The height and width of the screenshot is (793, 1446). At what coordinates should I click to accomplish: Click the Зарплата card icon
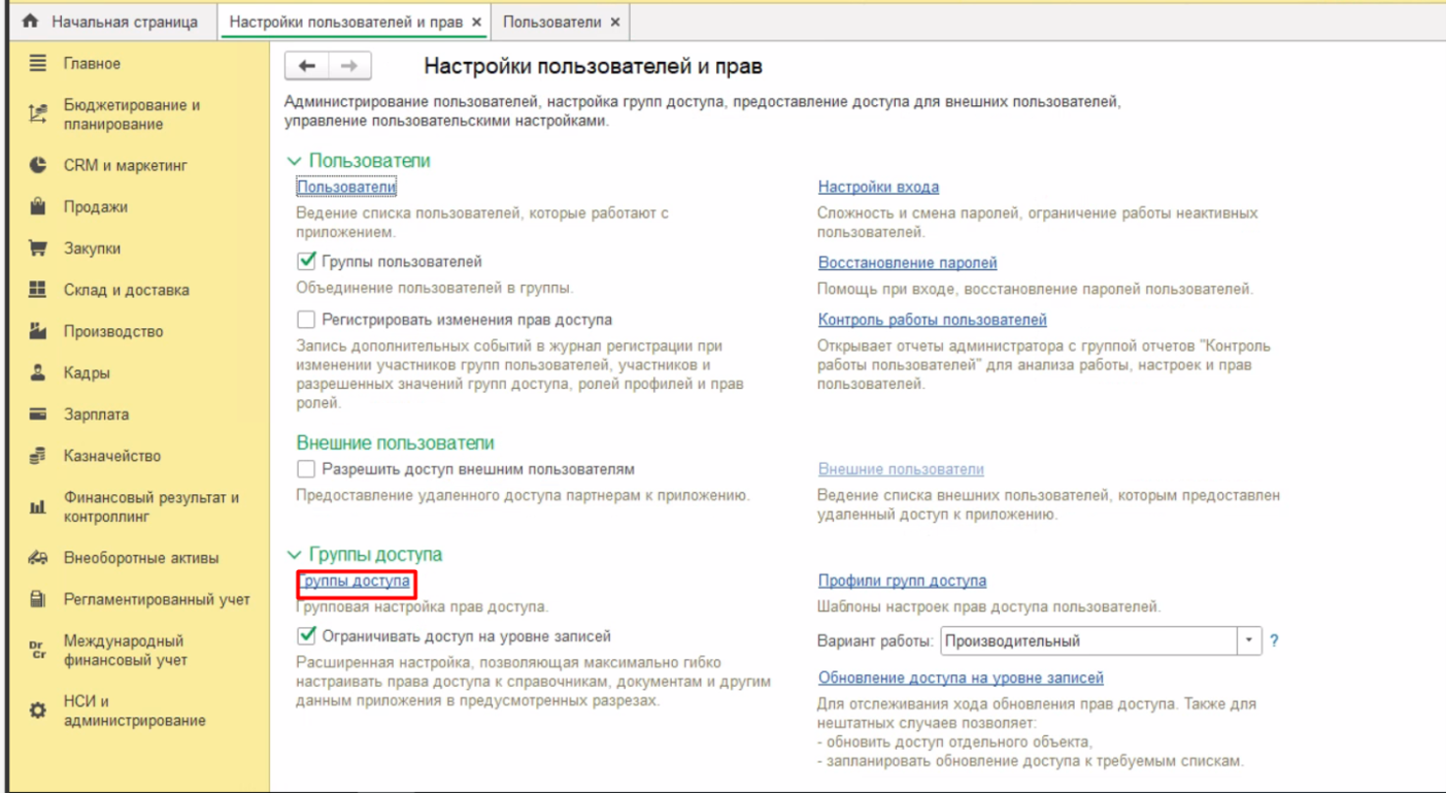tap(38, 414)
